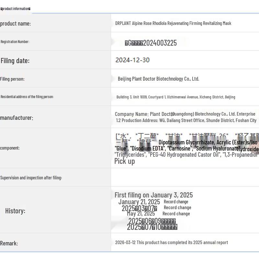The image size is (259, 259).
Task: Click Beijing Plant Doctor Biotechnology Co., Ltd.
Action: pos(158,79)
